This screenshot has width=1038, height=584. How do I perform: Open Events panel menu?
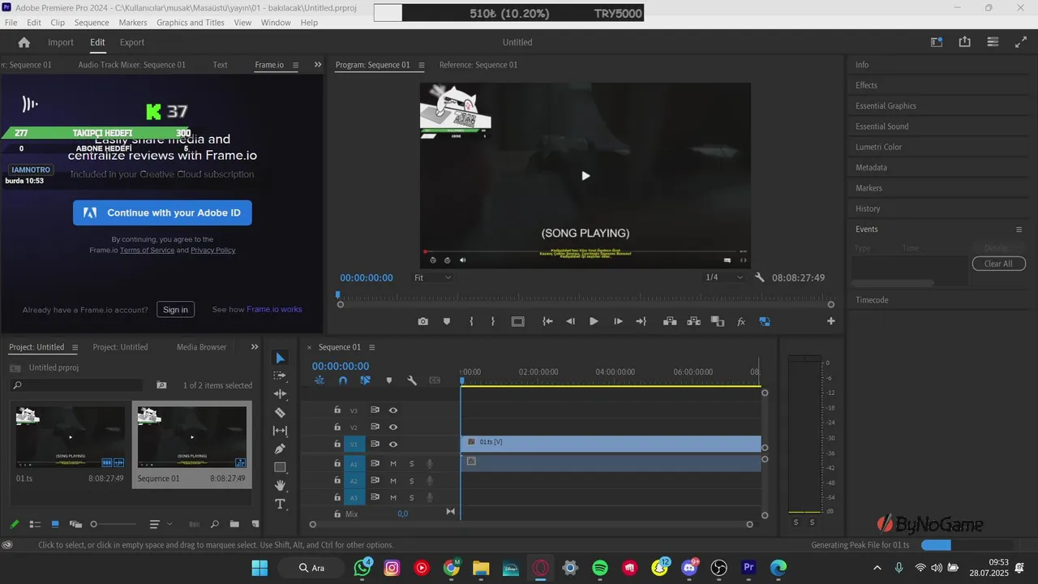click(1019, 230)
